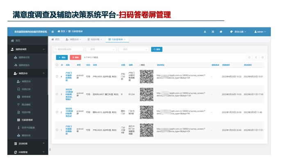Screen dimensions: 295x166
Task: Click the cell '2022年1月25日 20:40'
Action: click(231, 130)
